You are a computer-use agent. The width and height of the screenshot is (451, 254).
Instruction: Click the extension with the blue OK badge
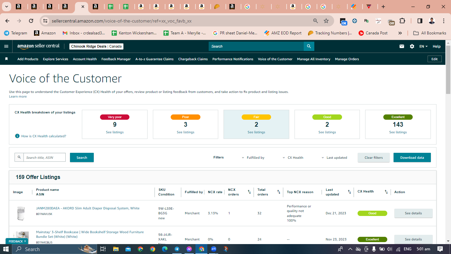pos(343,21)
